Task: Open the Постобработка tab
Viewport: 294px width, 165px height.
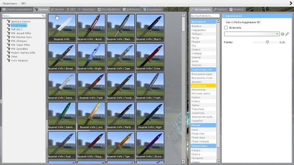Action: coord(109,9)
